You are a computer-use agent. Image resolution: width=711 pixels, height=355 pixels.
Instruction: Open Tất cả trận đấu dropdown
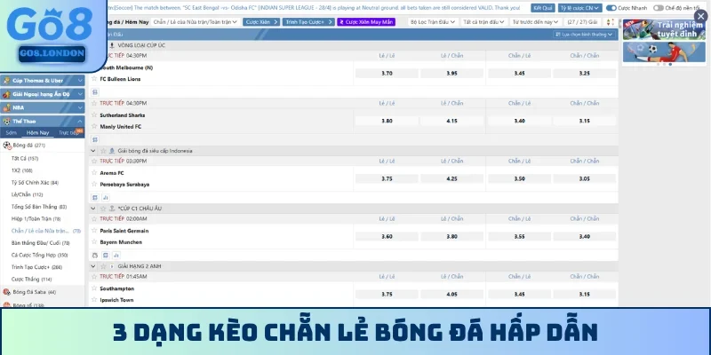(x=483, y=21)
